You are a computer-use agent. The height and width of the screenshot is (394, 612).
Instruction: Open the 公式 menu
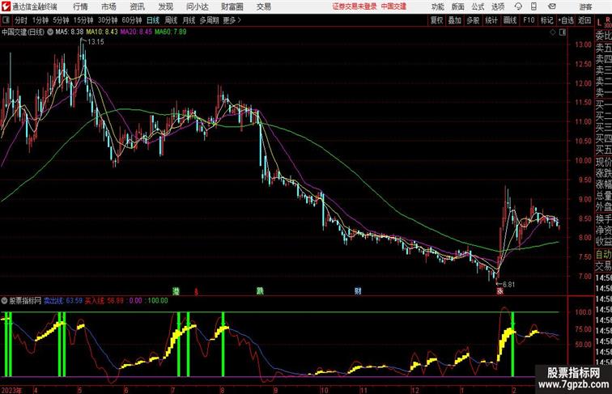click(x=478, y=6)
